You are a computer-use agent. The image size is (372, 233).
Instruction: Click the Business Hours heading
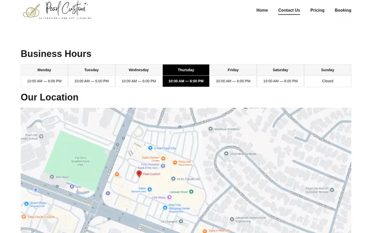[x=56, y=54]
